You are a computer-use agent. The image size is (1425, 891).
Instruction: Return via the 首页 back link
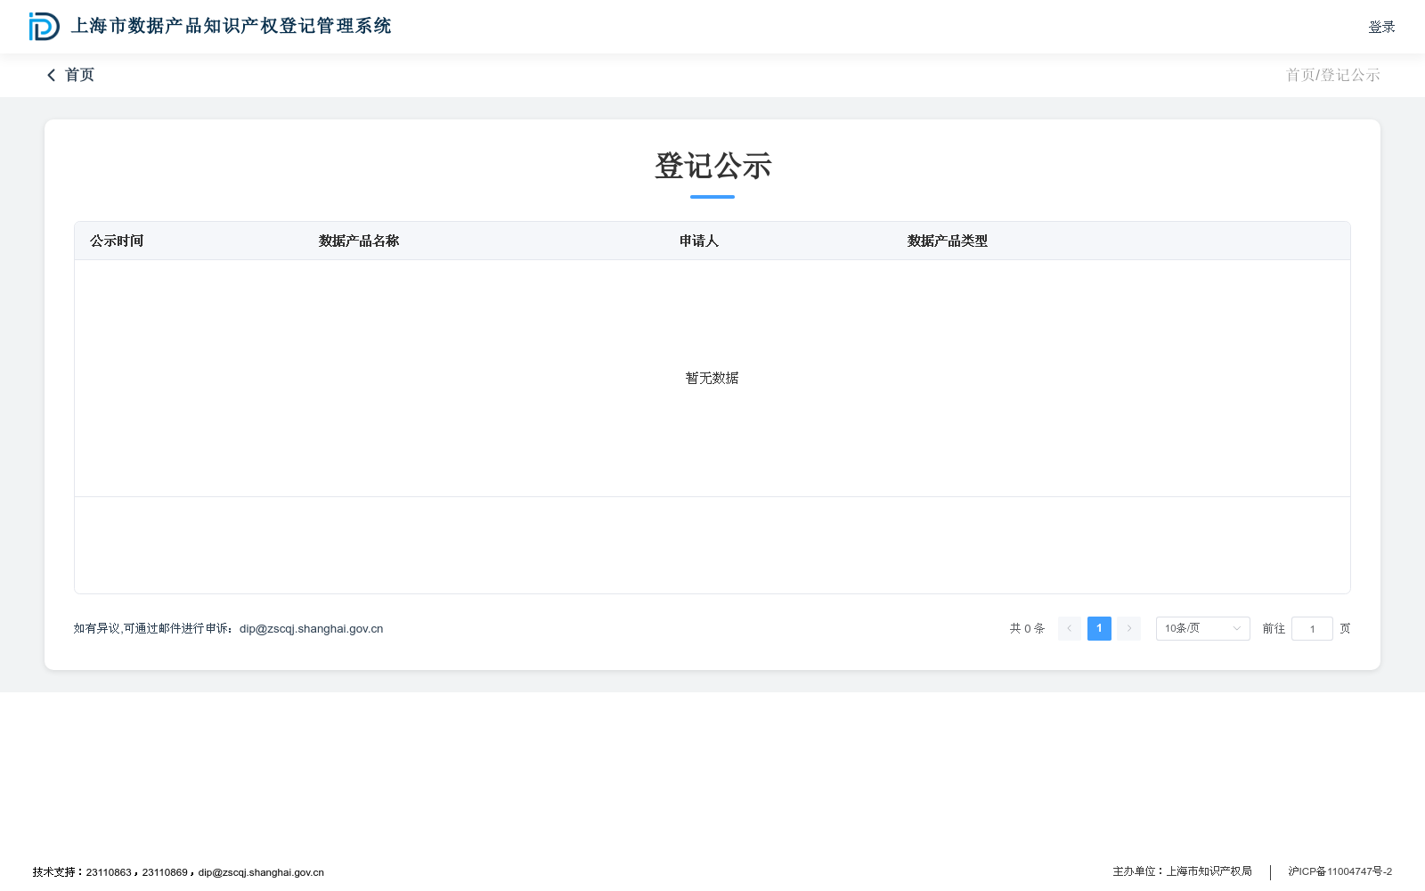click(79, 75)
